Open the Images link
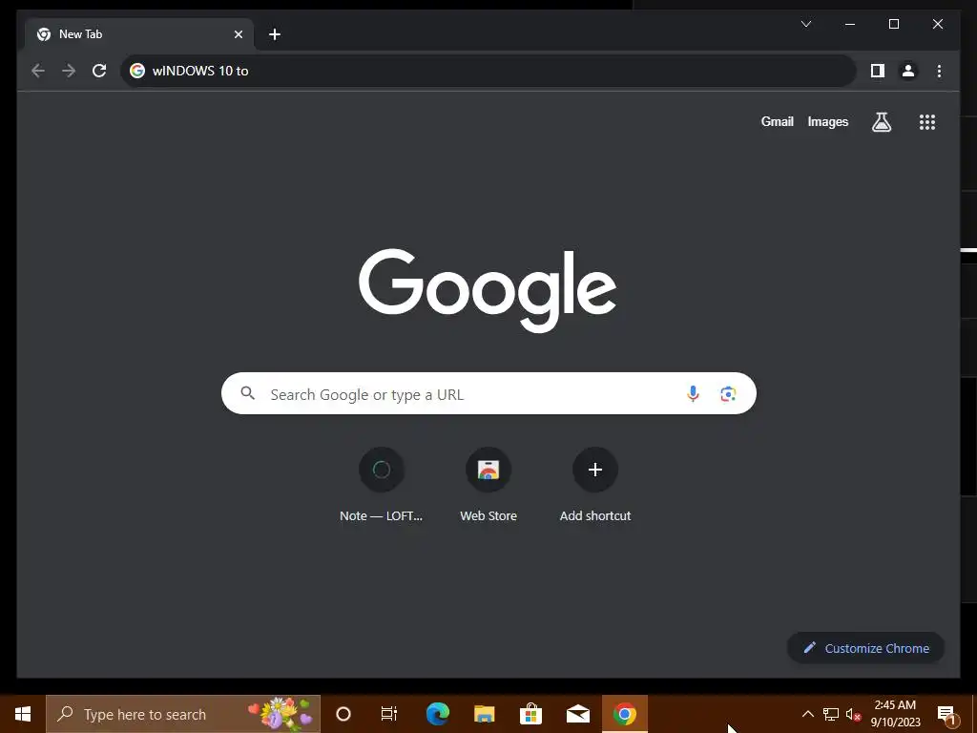977x733 pixels. click(827, 121)
